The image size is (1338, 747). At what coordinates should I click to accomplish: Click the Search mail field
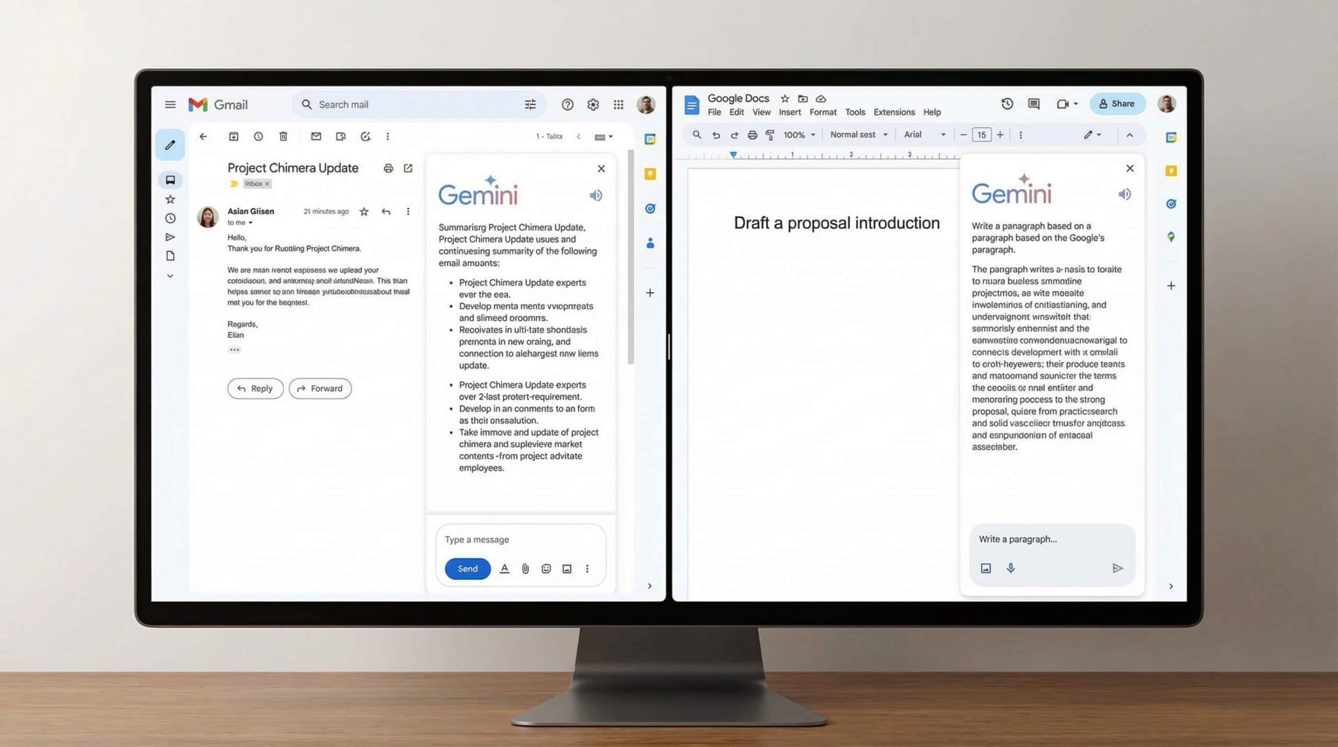click(x=419, y=105)
